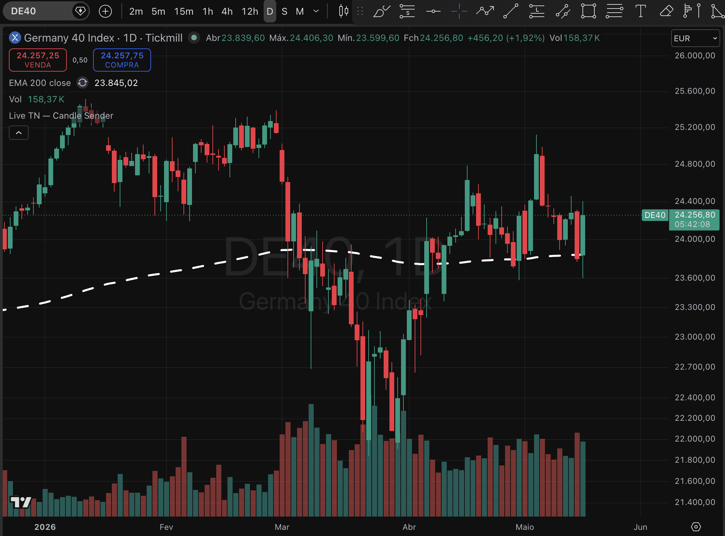This screenshot has height=536, width=725.
Task: Select the monthly M timeframe
Action: pos(300,12)
